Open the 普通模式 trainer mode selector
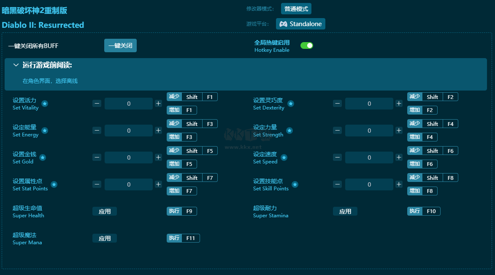Image resolution: width=495 pixels, height=275 pixels. tap(296, 9)
